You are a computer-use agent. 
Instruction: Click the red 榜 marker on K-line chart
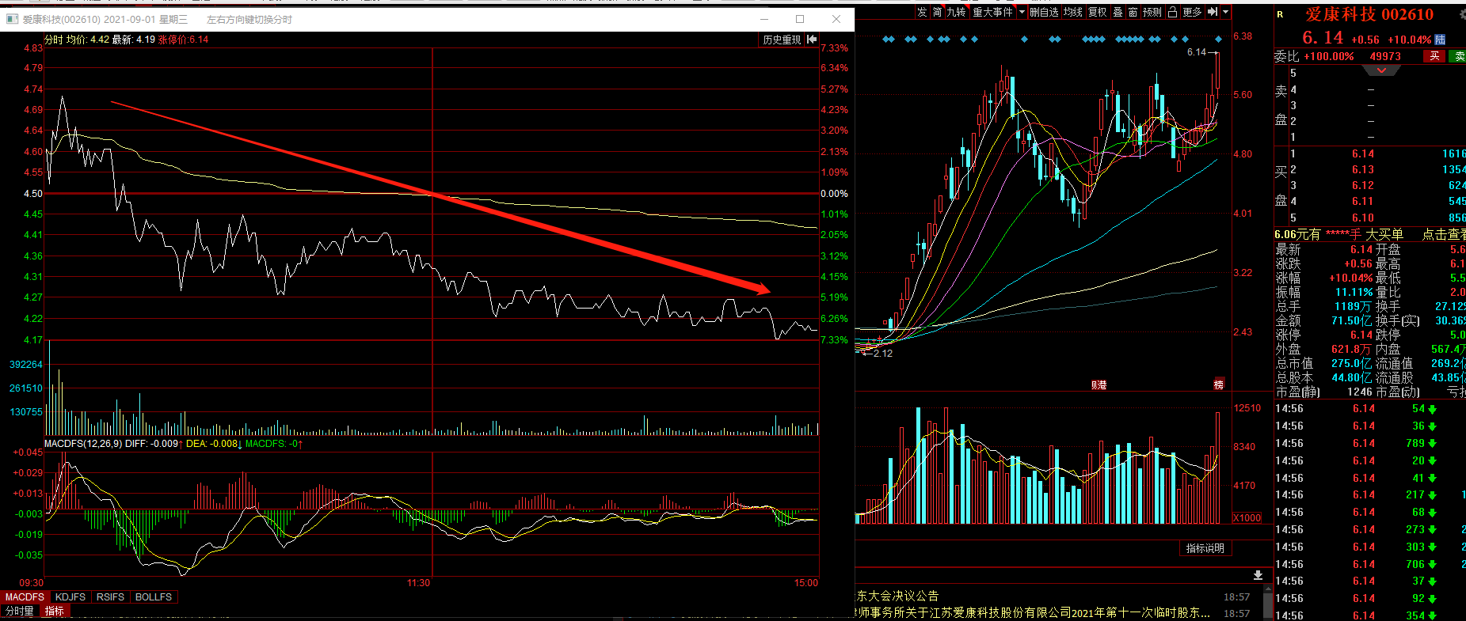coord(1218,384)
